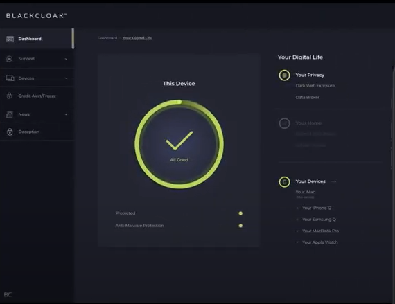The height and width of the screenshot is (304, 395).
Task: Select Your iPhone 12 device
Action: [317, 208]
